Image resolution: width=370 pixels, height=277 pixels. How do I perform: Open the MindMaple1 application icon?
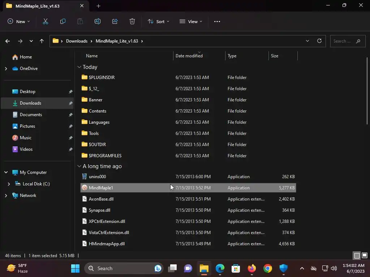[84, 188]
